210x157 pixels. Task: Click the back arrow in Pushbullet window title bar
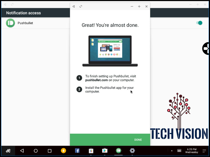74,6
